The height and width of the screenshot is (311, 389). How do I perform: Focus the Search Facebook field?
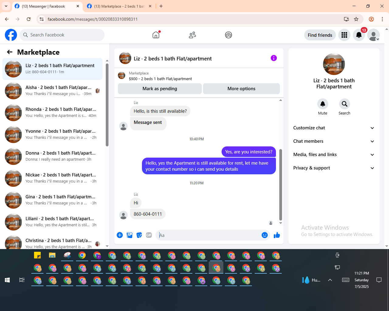(62, 35)
